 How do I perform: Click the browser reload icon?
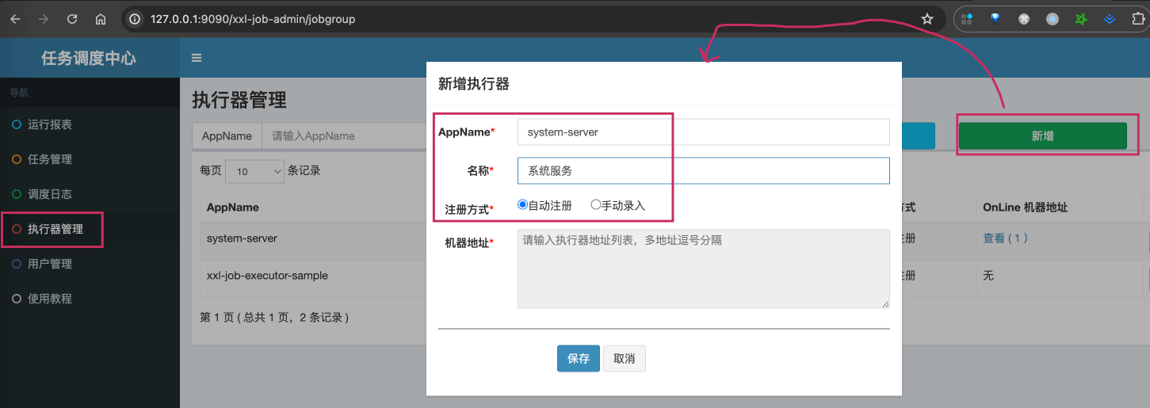(72, 19)
